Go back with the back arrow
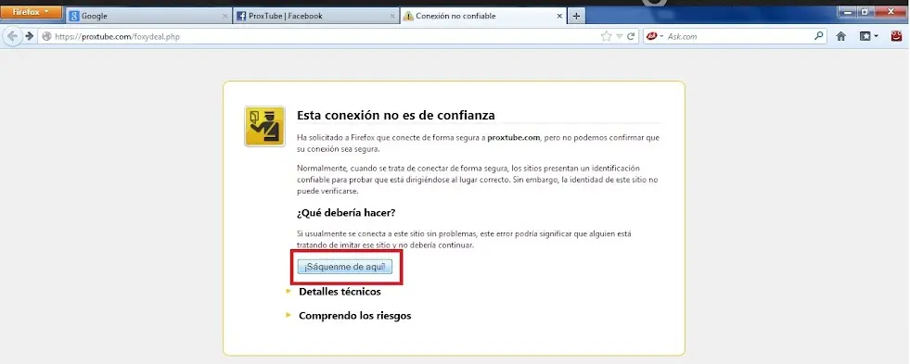 coord(12,36)
